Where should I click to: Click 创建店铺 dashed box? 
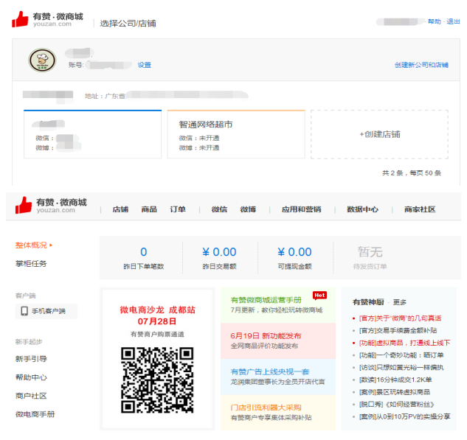(x=379, y=134)
